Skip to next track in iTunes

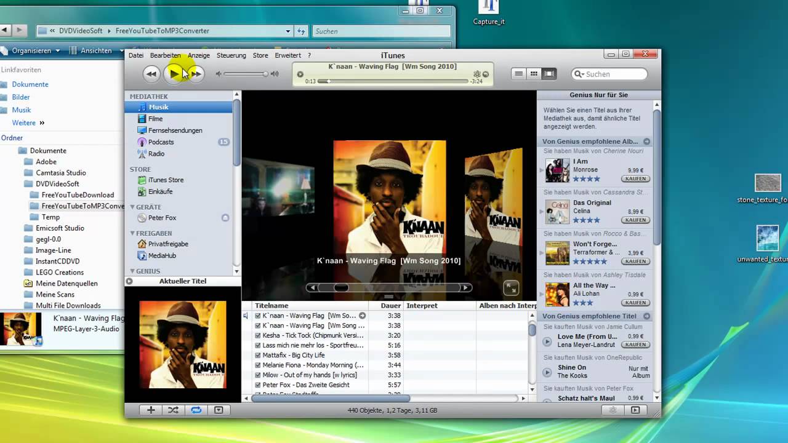(196, 74)
